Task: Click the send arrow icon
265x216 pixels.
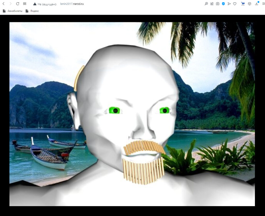Action: (x=229, y=4)
